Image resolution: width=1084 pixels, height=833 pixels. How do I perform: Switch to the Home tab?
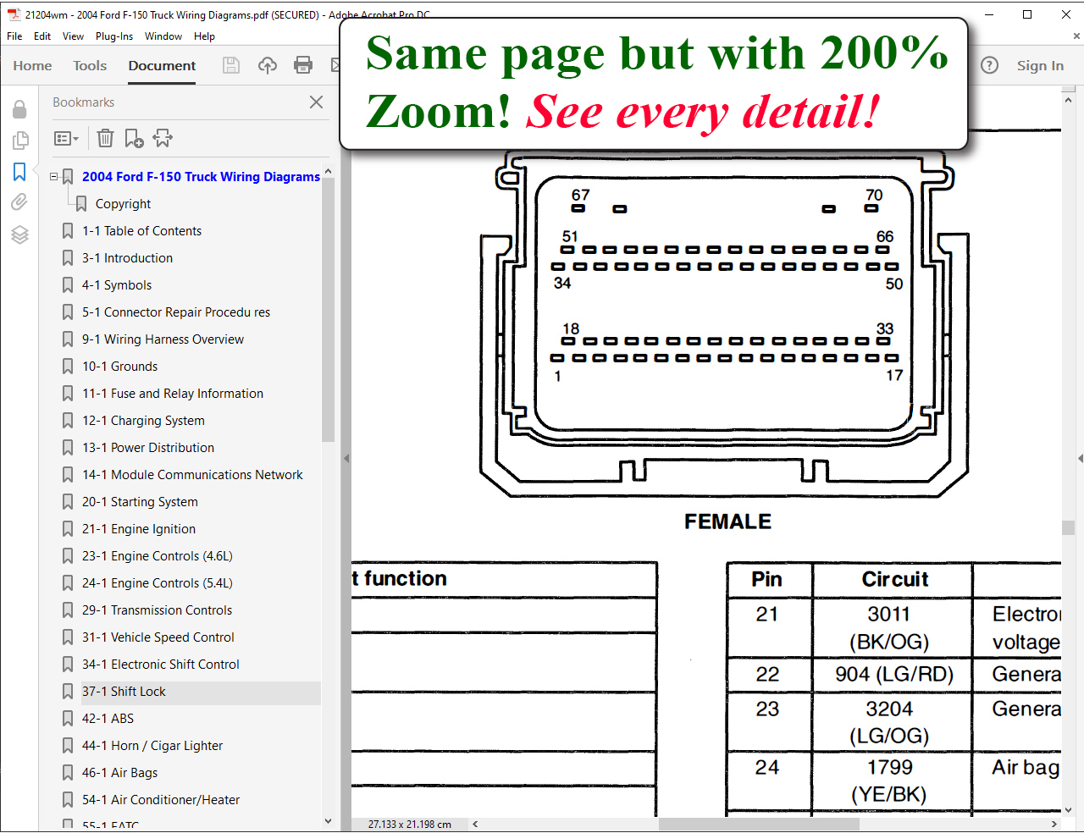[x=32, y=65]
